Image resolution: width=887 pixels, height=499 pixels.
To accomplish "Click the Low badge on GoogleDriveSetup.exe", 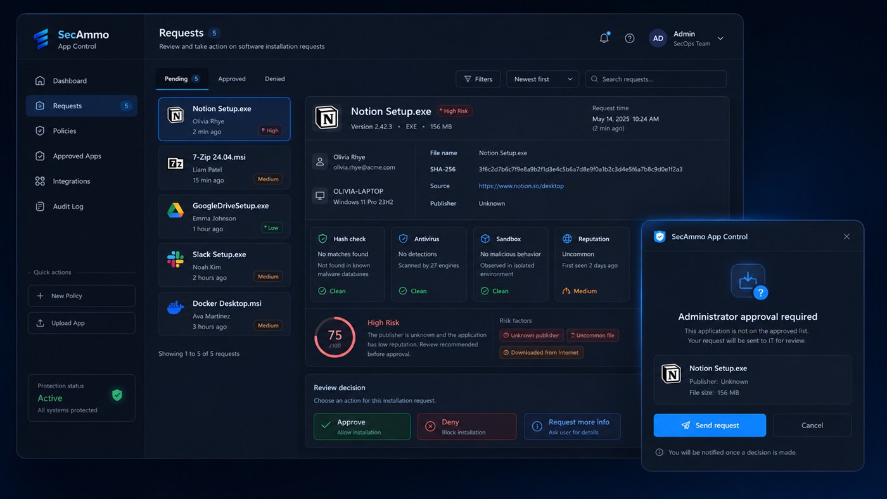I will point(271,228).
